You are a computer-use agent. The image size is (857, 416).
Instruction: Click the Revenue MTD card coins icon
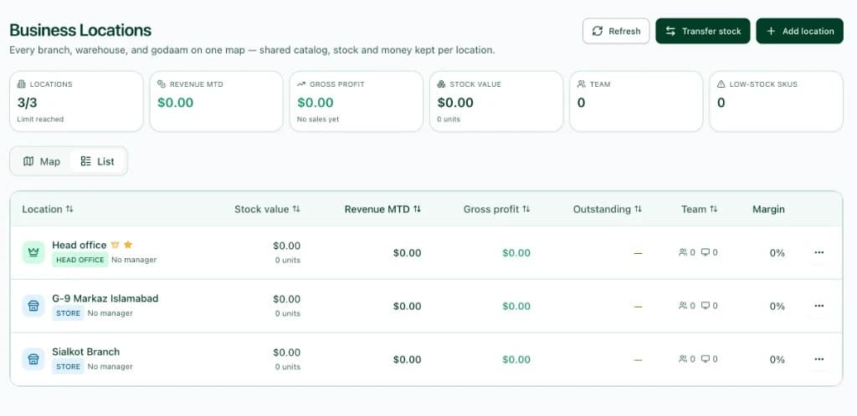coord(162,84)
